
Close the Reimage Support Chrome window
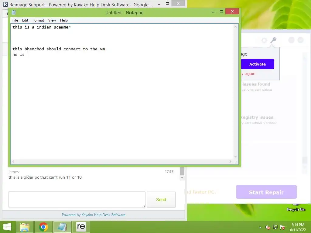(x=178, y=3)
